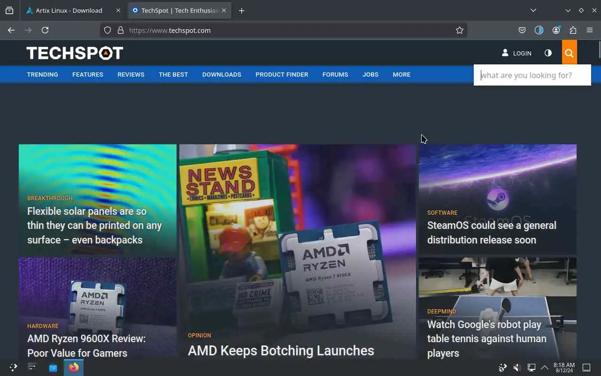The height and width of the screenshot is (376, 601).
Task: Open 'AMD Ryzen 9600X Review' article
Action: (86, 346)
